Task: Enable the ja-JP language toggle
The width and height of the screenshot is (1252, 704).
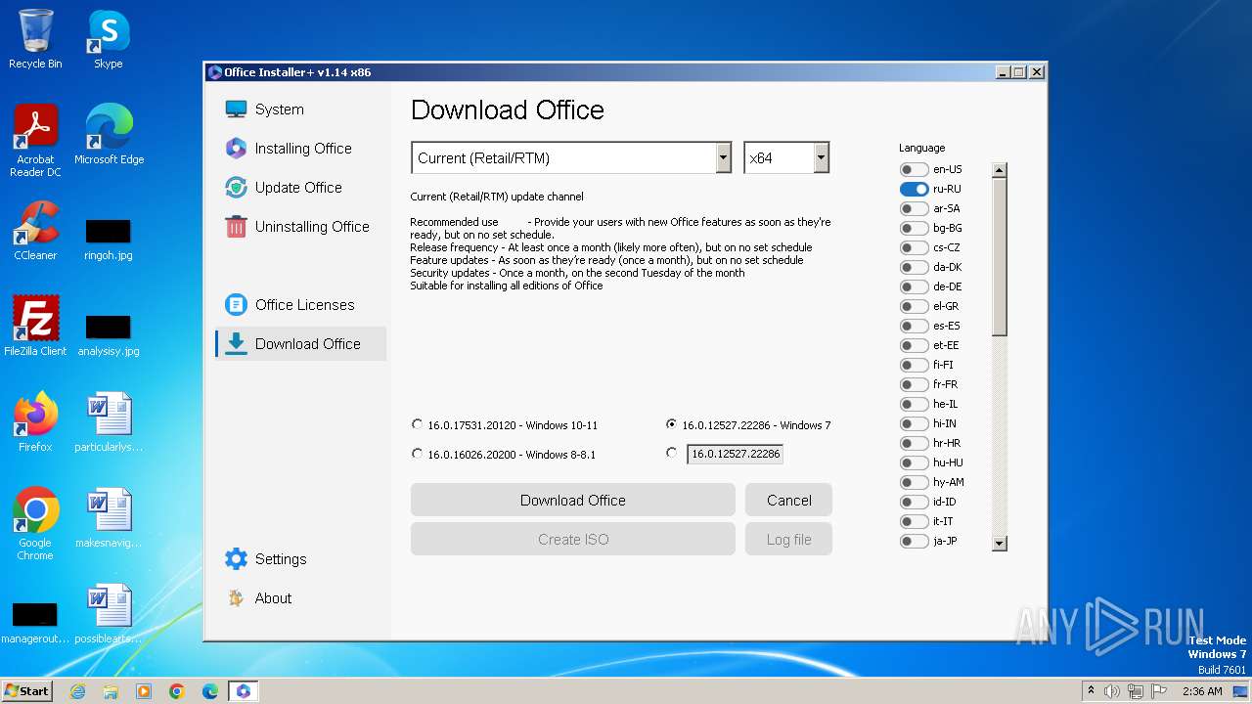Action: [x=914, y=541]
